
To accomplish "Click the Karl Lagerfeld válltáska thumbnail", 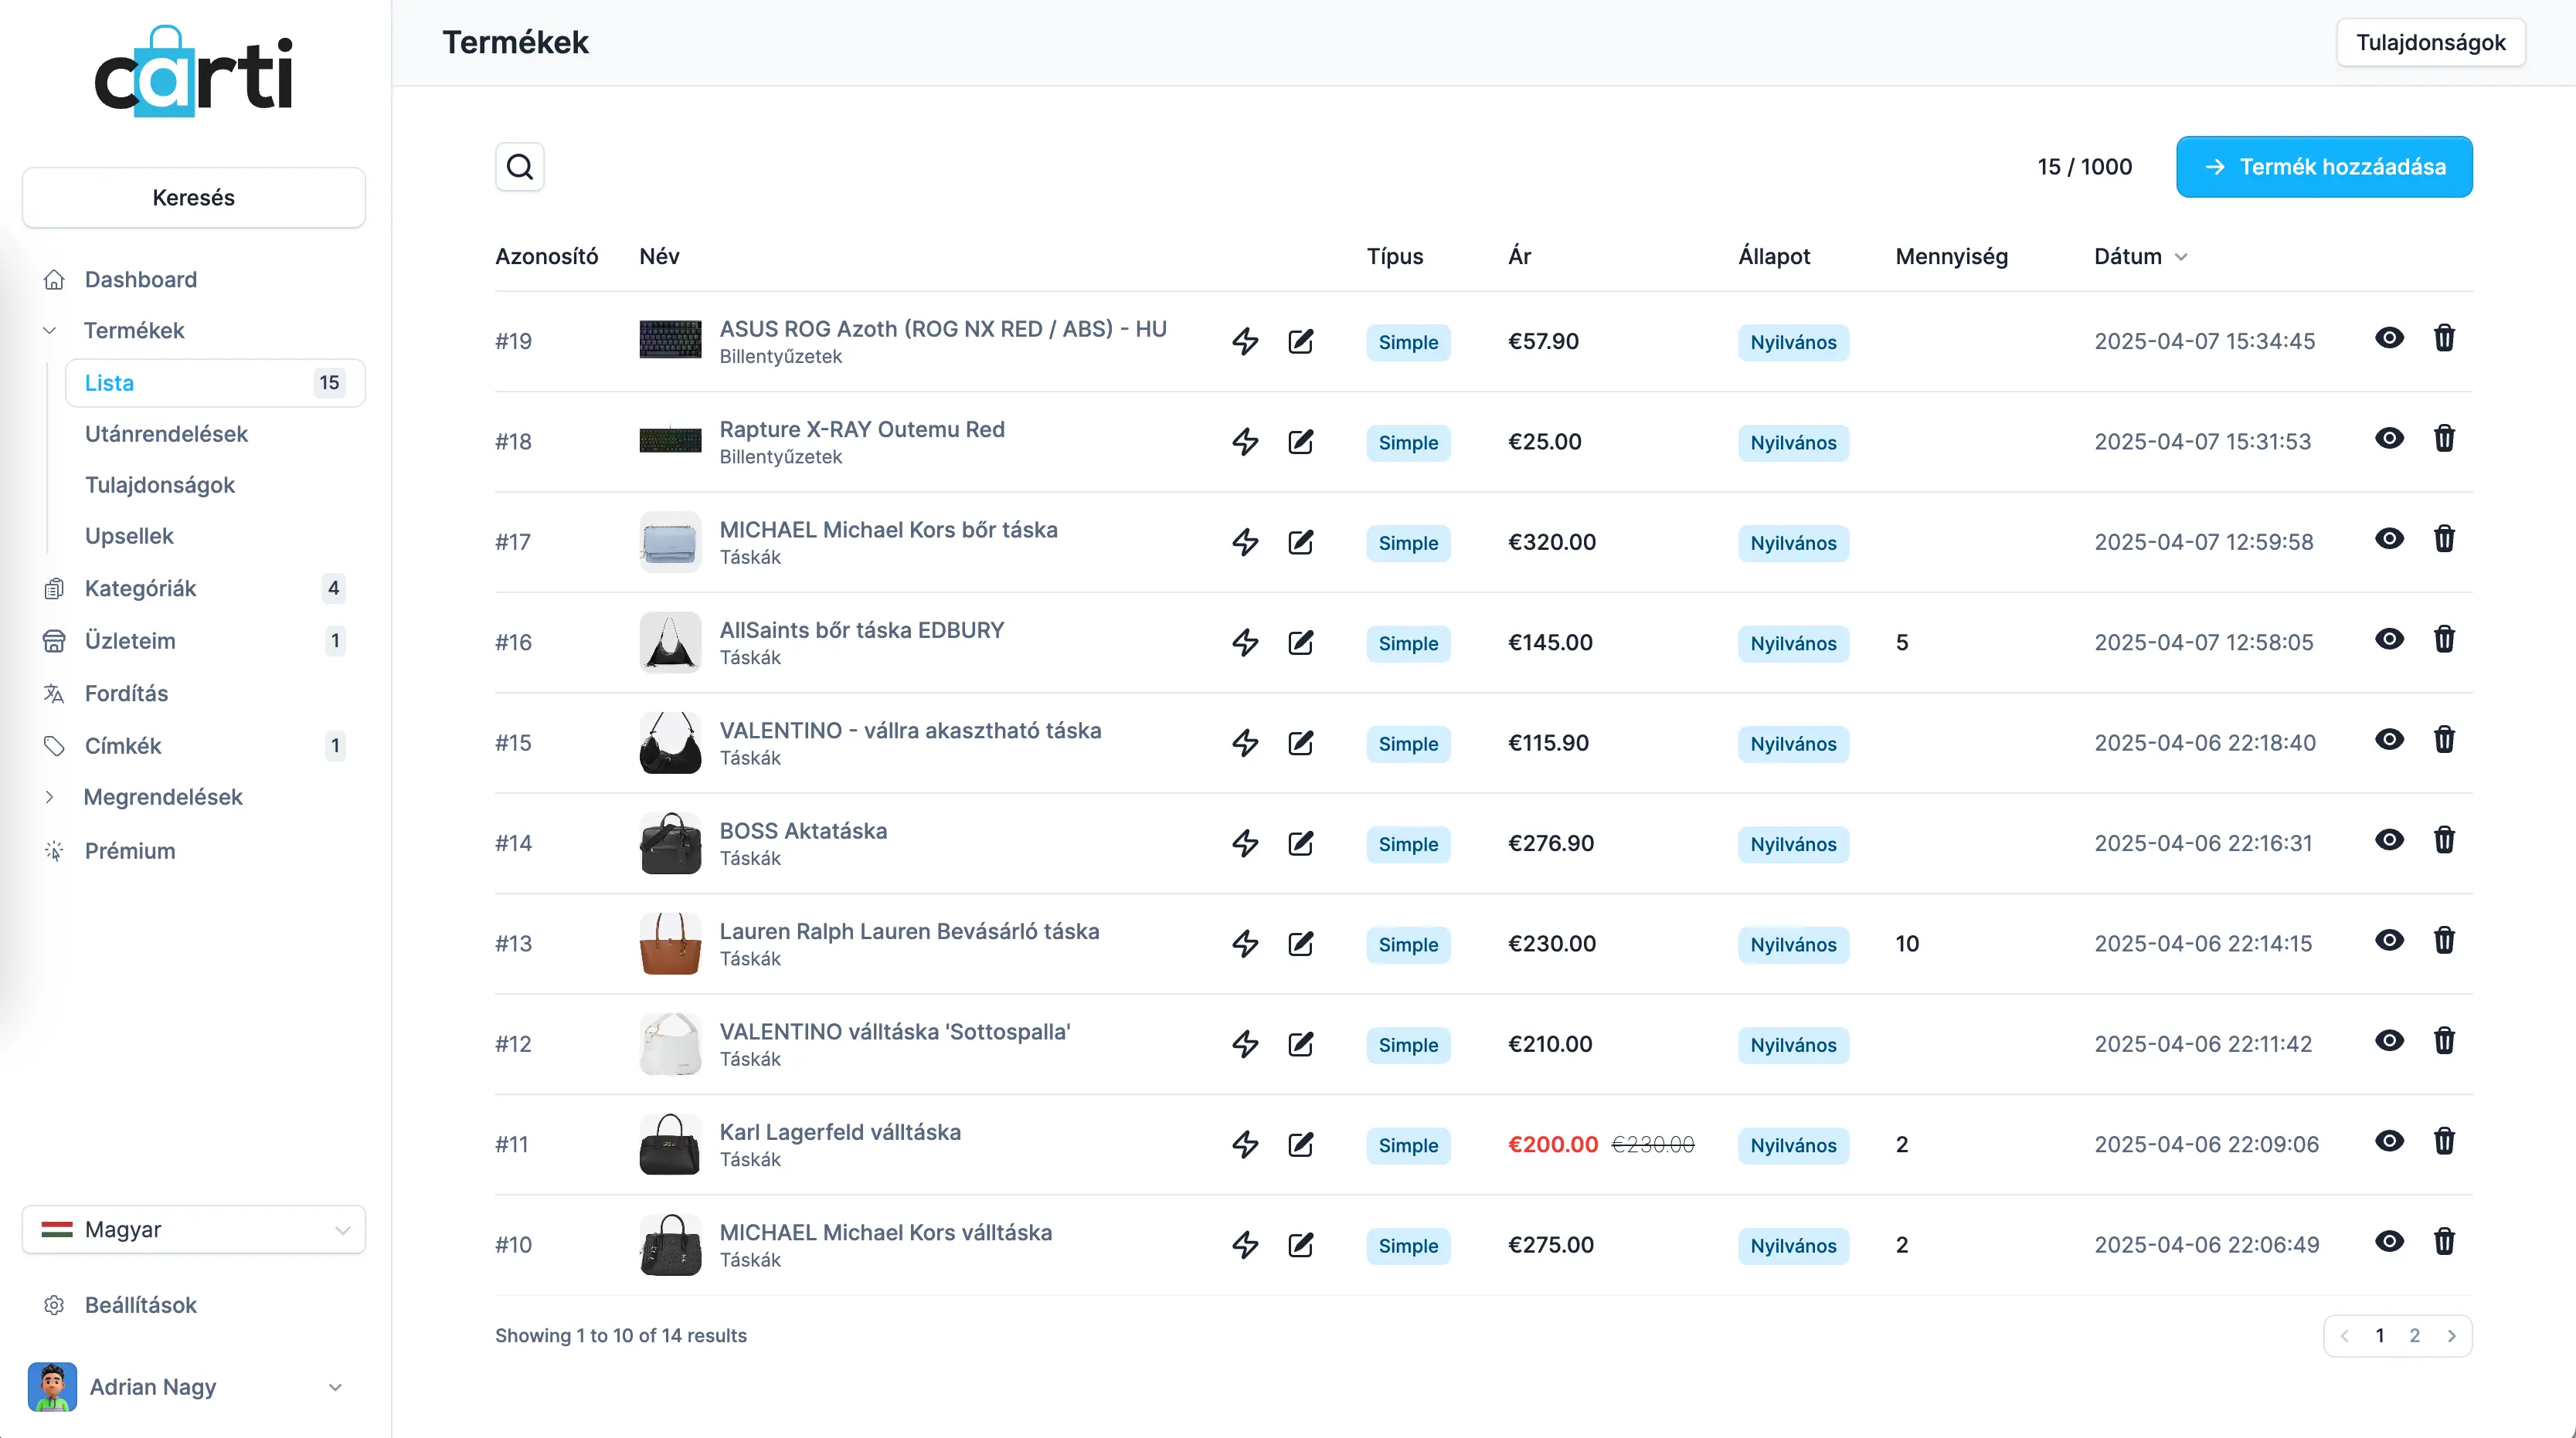I will [670, 1145].
